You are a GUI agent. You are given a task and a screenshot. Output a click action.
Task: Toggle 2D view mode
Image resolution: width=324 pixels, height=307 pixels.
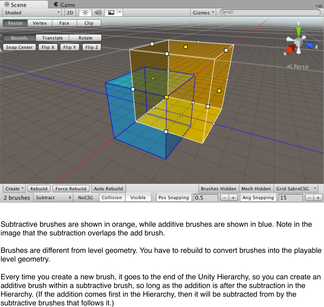70,13
